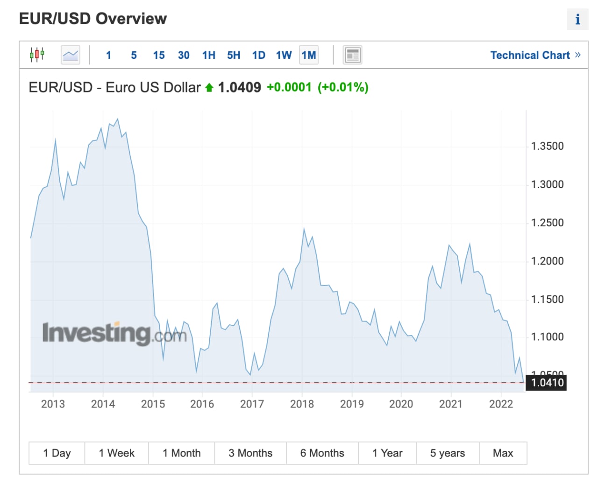Screen dimensions: 598x483
Task: Switch chart interval to 1H
Action: point(209,55)
